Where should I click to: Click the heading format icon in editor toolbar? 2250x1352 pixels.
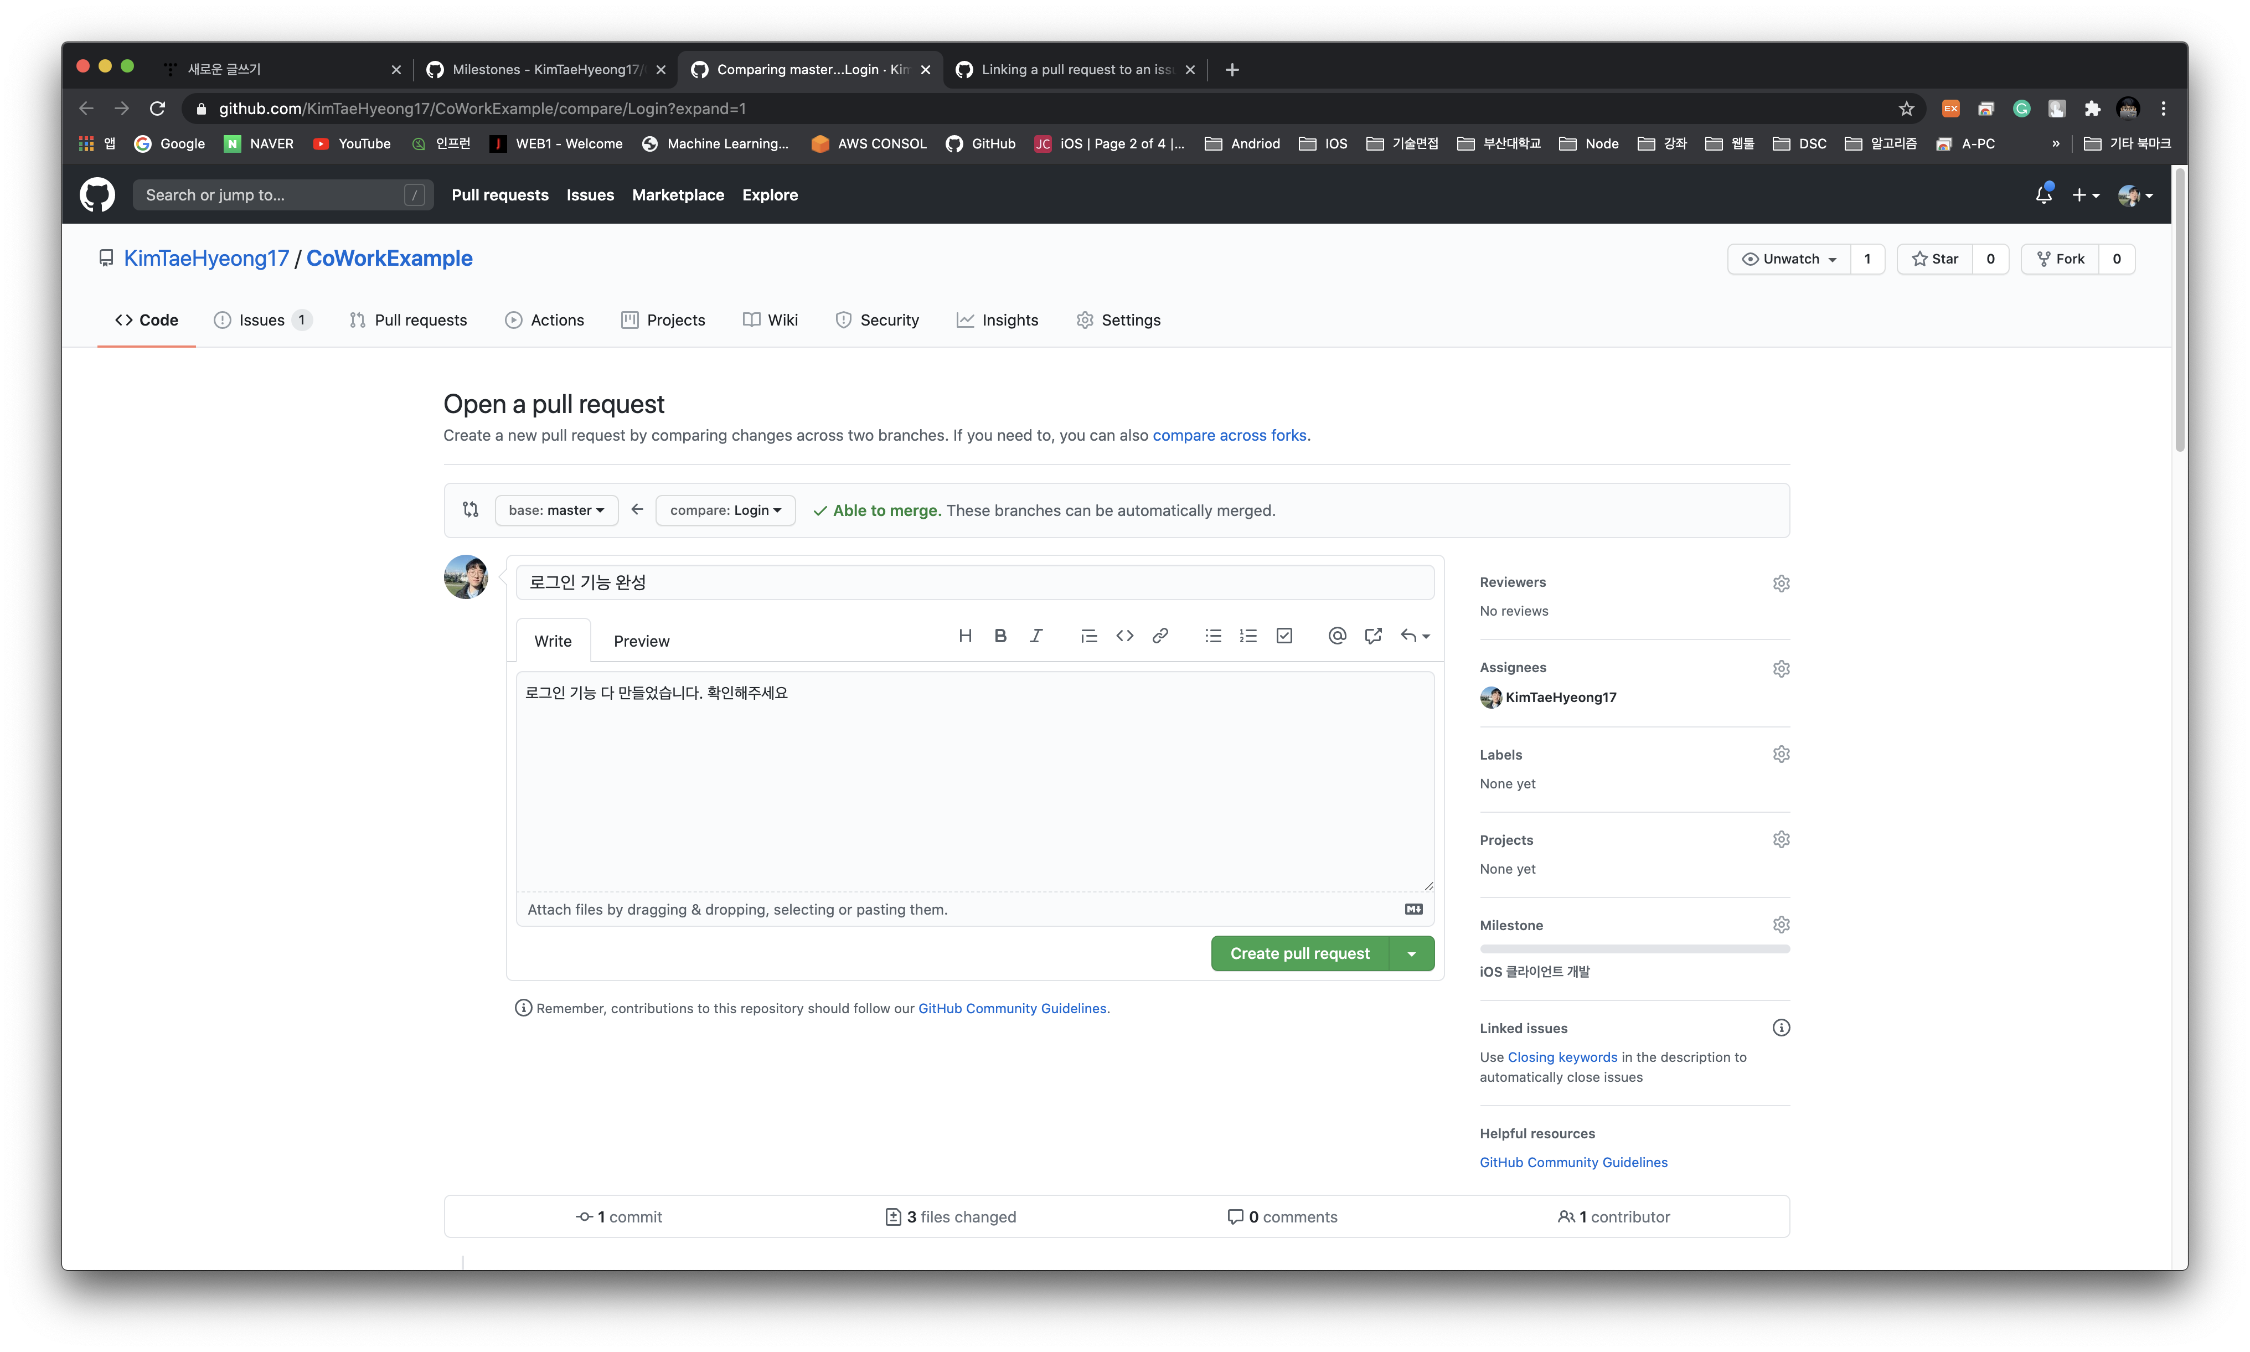coord(964,636)
